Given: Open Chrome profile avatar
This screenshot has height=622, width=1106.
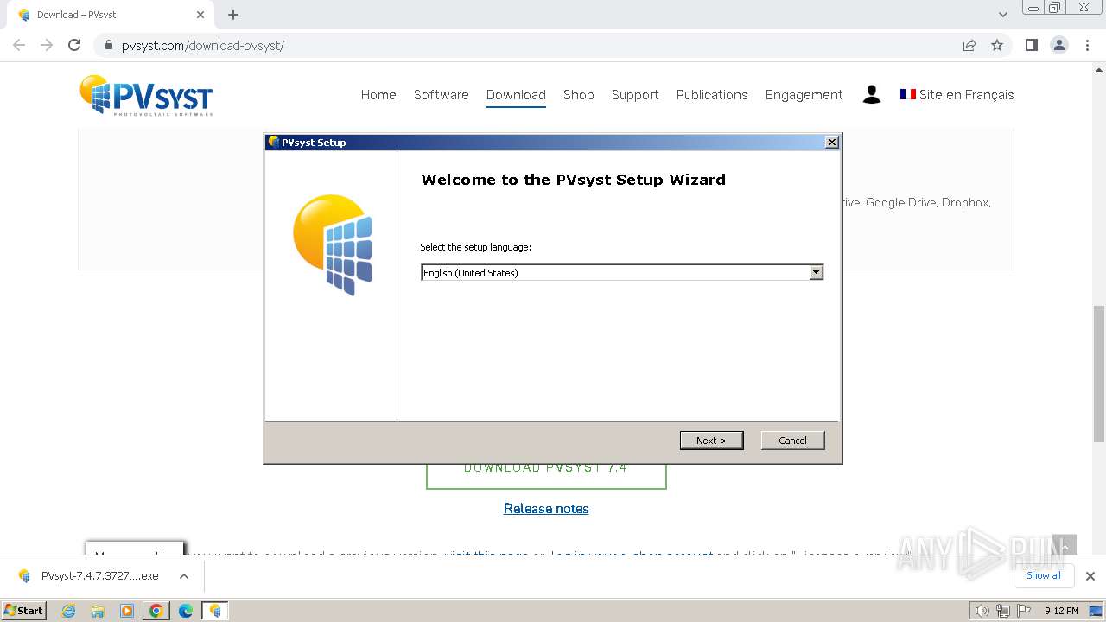Looking at the screenshot, I should pos(1059,45).
